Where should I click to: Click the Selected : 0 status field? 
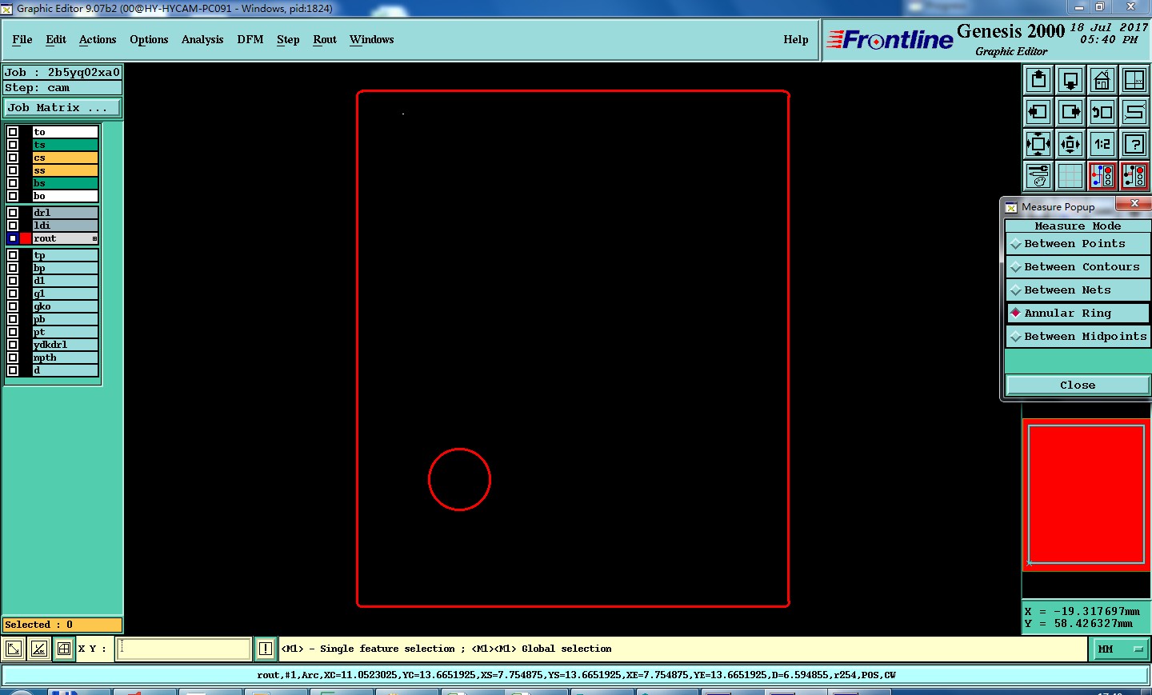point(62,625)
